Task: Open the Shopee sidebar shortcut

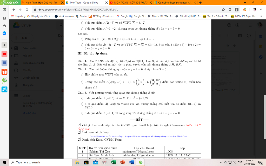Action: pos(4,72)
